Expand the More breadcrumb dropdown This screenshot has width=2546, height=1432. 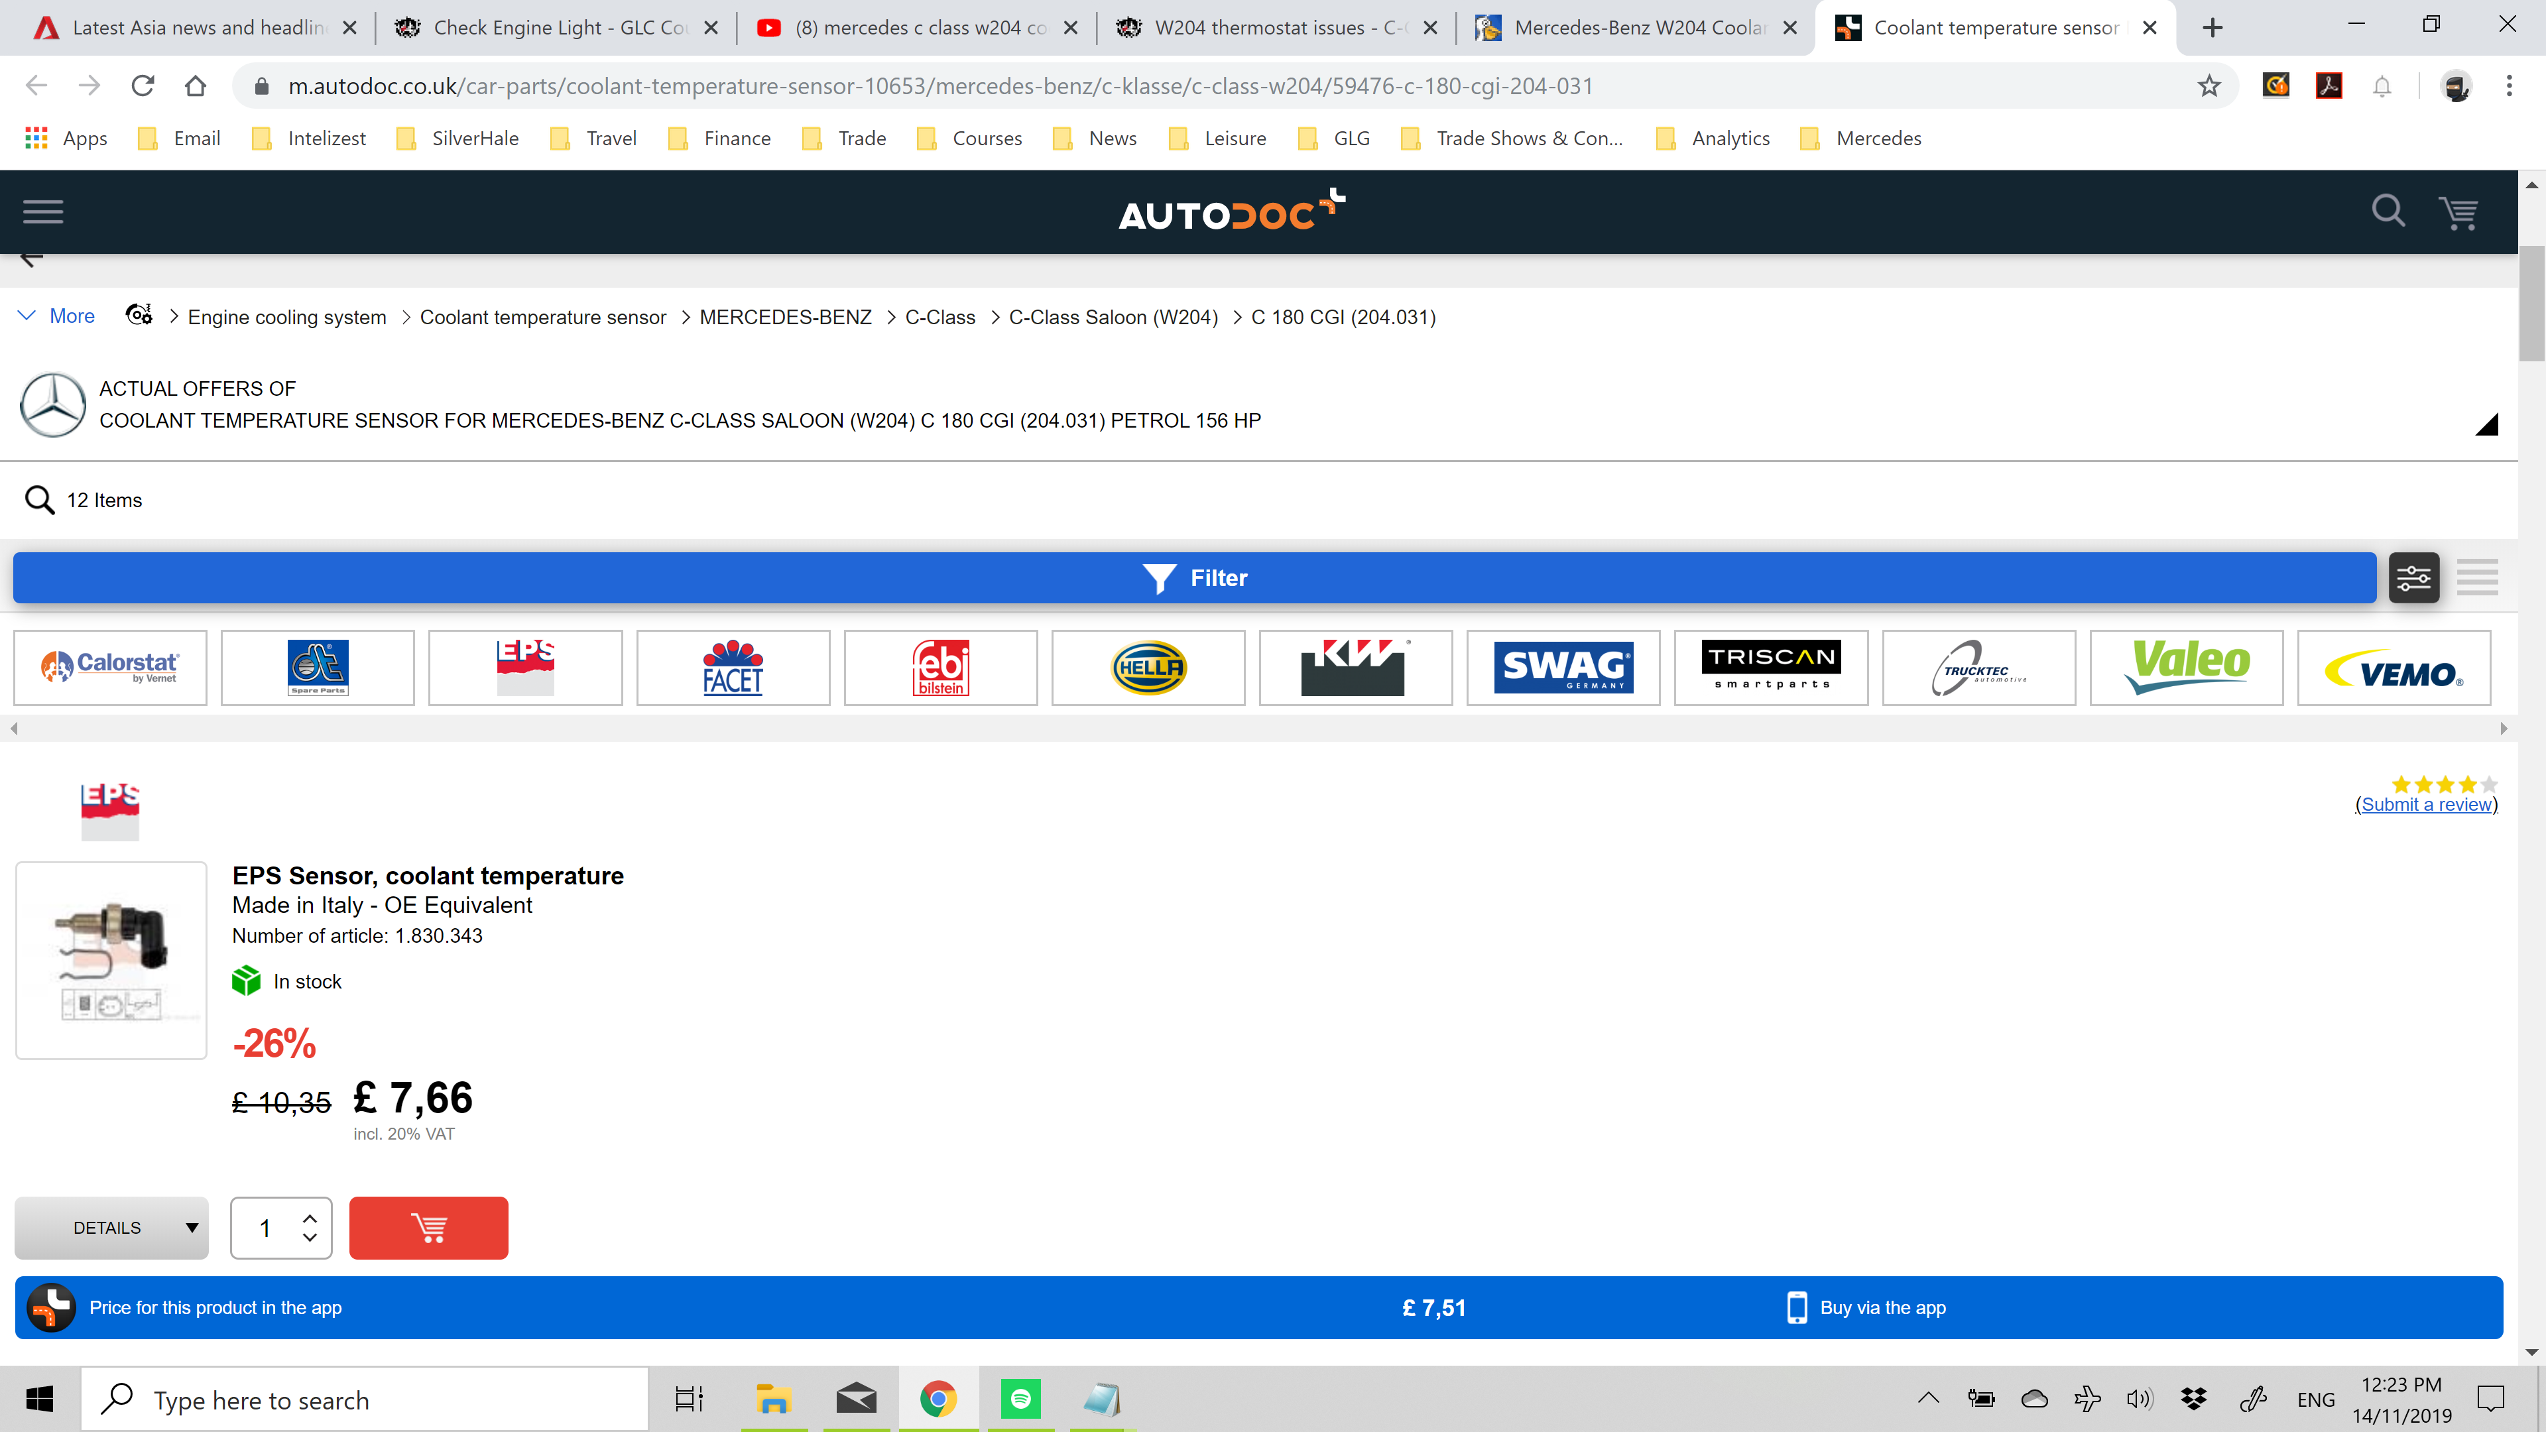56,316
